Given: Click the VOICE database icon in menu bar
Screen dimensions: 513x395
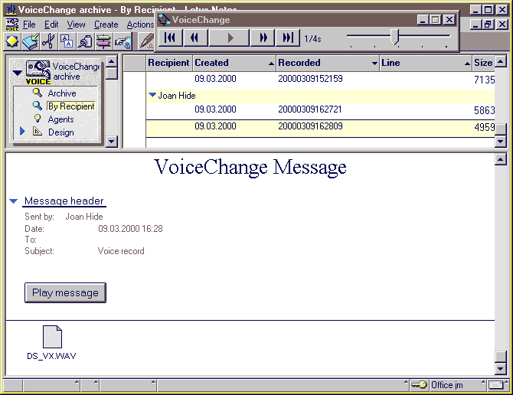Looking at the screenshot, I should pos(12,24).
